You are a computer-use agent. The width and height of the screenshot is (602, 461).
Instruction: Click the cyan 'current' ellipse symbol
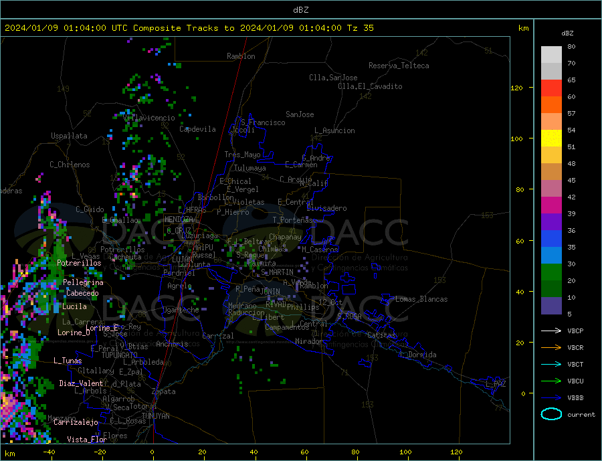[x=551, y=414]
